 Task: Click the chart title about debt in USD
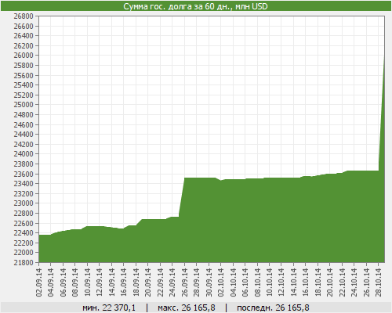click(x=195, y=6)
